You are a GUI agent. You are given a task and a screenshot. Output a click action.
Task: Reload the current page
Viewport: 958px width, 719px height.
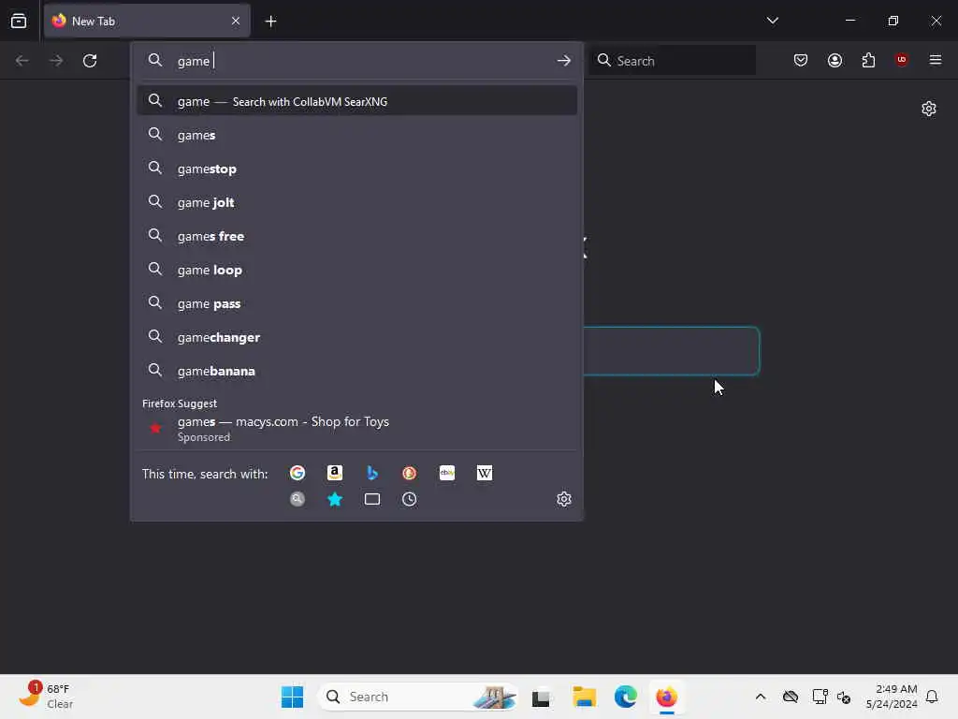pos(90,61)
